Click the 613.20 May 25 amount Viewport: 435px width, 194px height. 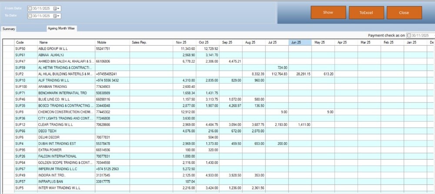pos(323,74)
